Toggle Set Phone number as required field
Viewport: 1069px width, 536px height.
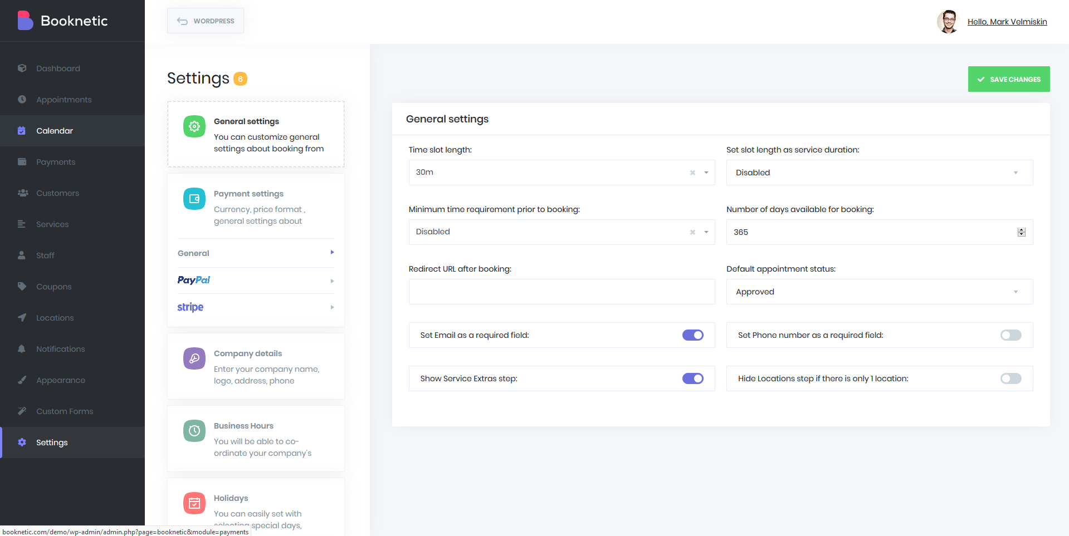pyautogui.click(x=1011, y=335)
